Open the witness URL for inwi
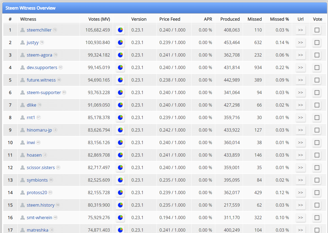 tap(301, 142)
